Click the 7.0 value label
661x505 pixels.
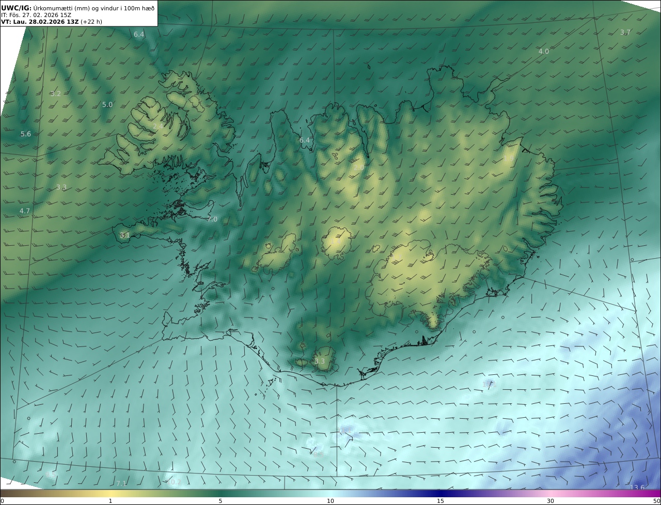coord(212,219)
